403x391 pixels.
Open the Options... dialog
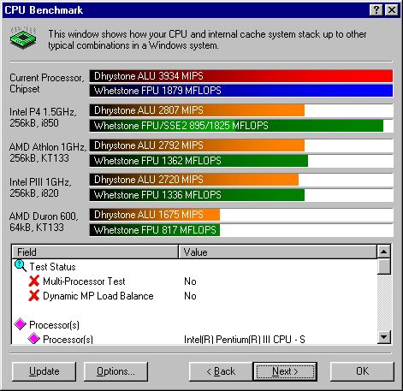tap(116, 371)
